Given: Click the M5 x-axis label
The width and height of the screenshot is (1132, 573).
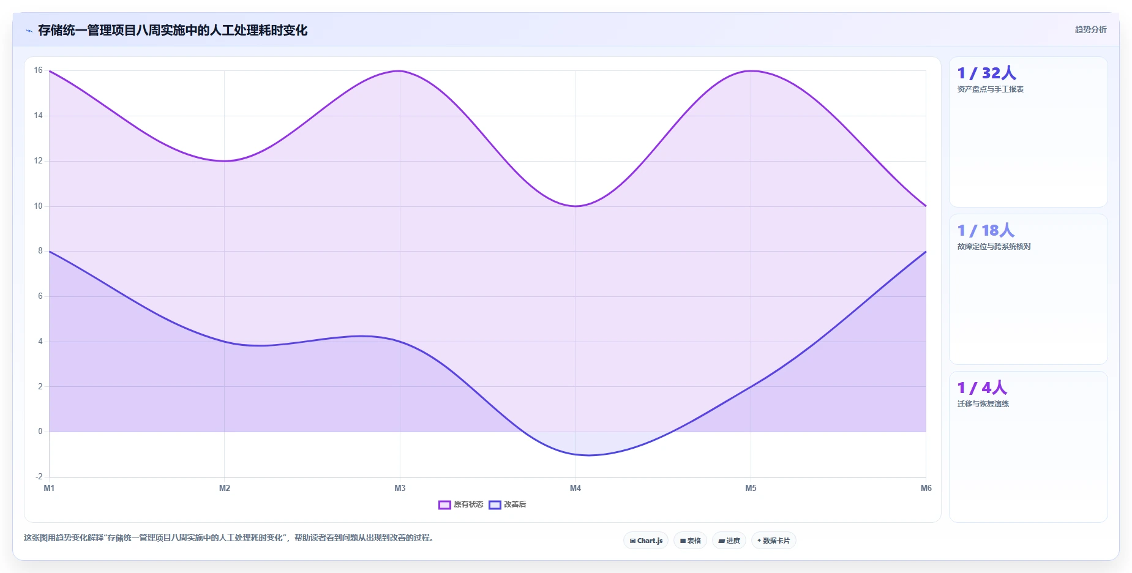Looking at the screenshot, I should point(751,488).
